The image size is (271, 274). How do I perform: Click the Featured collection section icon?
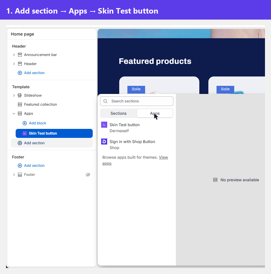20,104
